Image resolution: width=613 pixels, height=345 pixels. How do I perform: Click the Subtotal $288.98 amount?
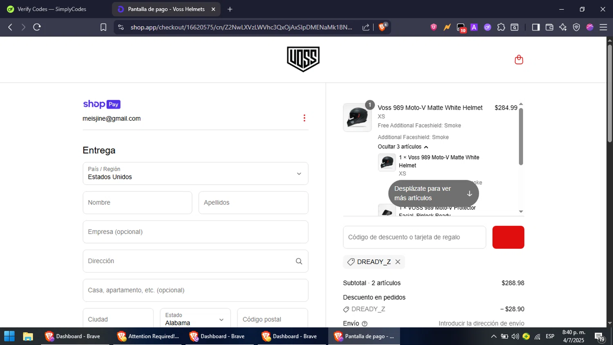pyautogui.click(x=513, y=283)
